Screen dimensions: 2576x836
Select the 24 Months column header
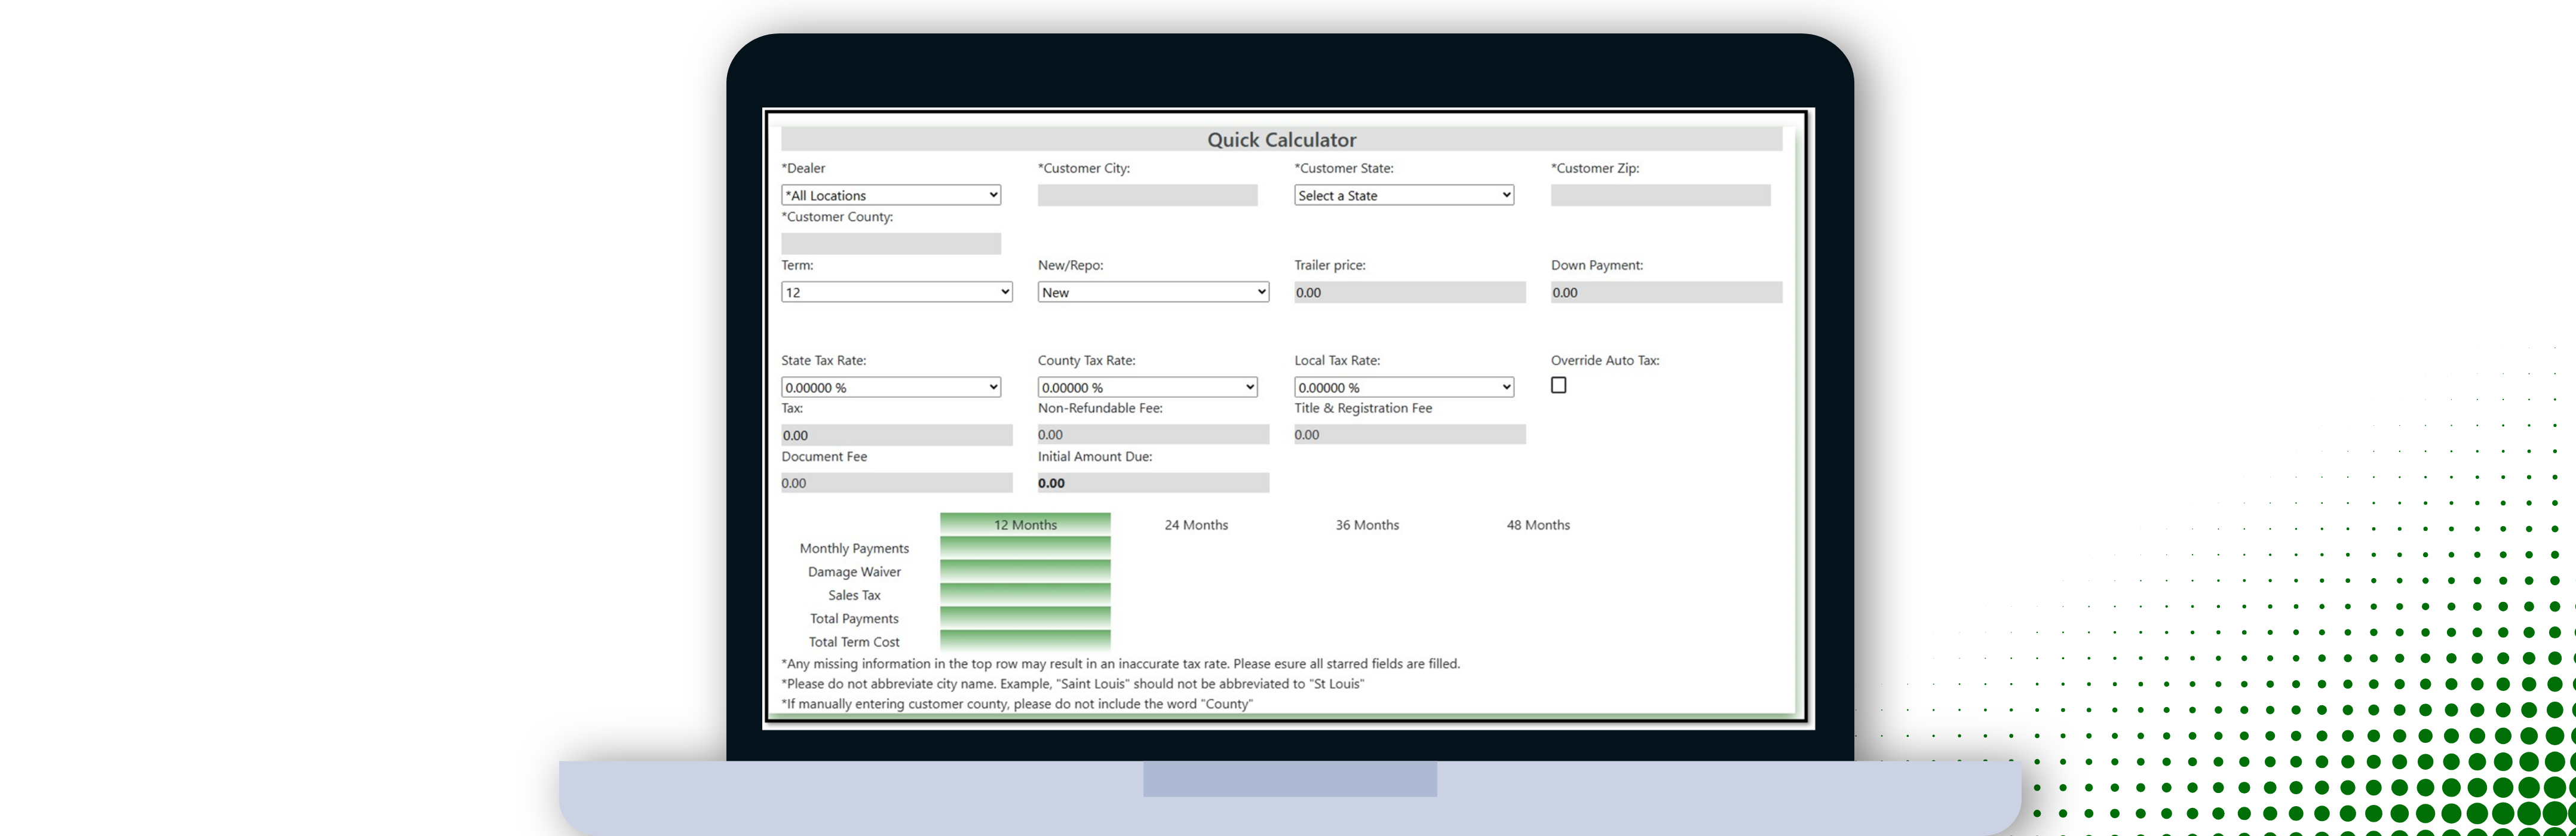1196,525
